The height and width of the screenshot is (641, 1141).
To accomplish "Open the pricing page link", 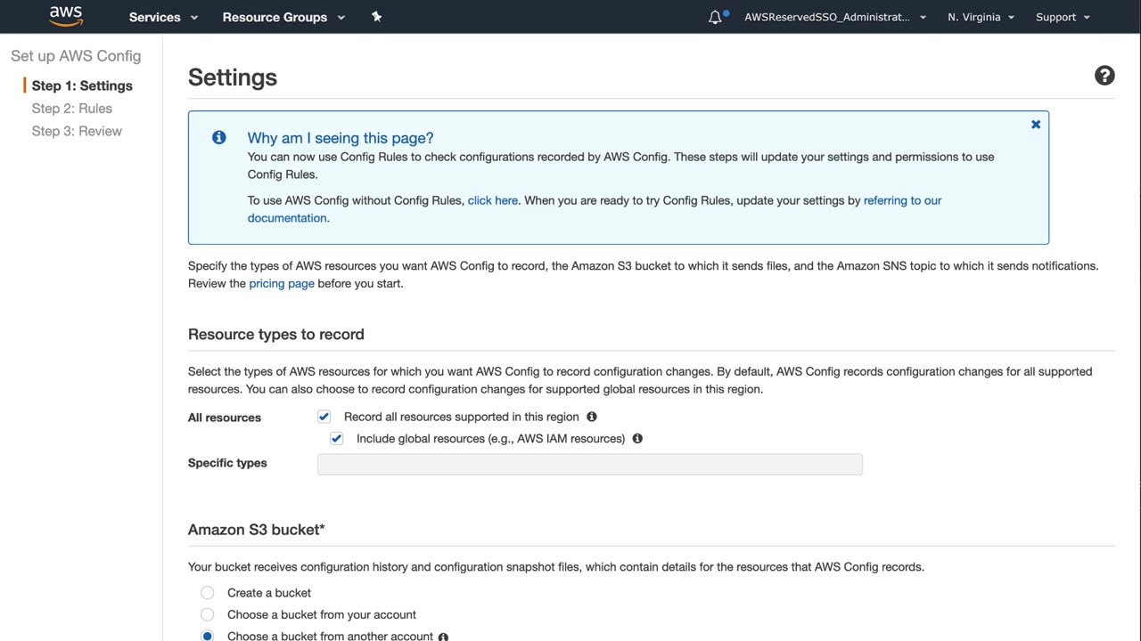I will [282, 283].
